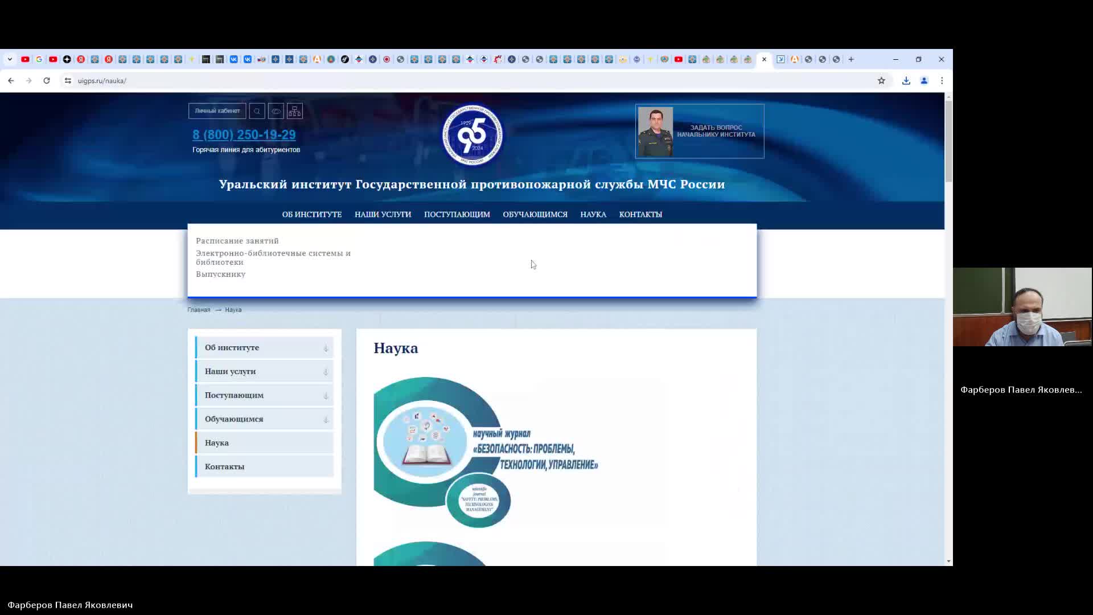View site information icon in address bar
The height and width of the screenshot is (615, 1093).
point(68,81)
